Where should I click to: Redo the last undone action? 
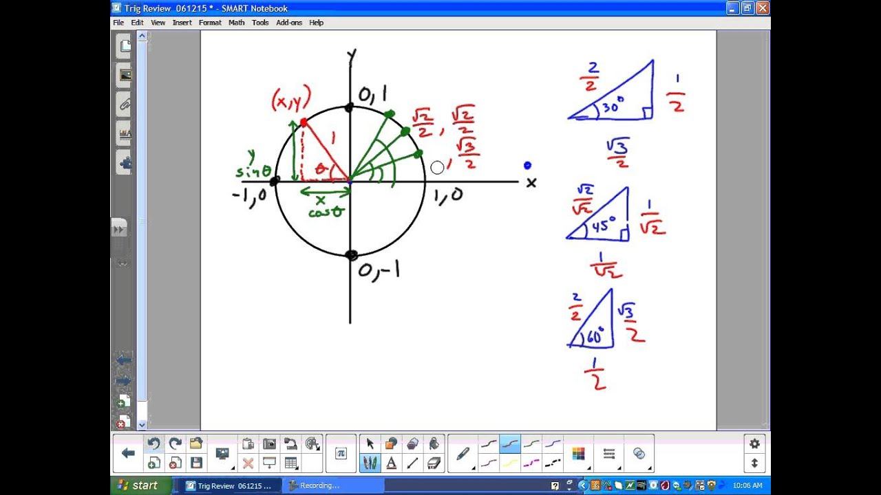[x=176, y=444]
